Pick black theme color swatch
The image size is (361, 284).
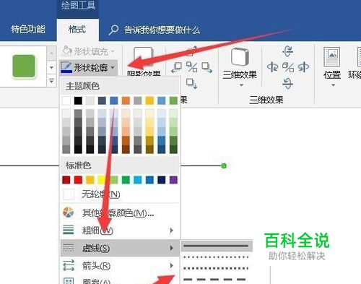point(78,100)
